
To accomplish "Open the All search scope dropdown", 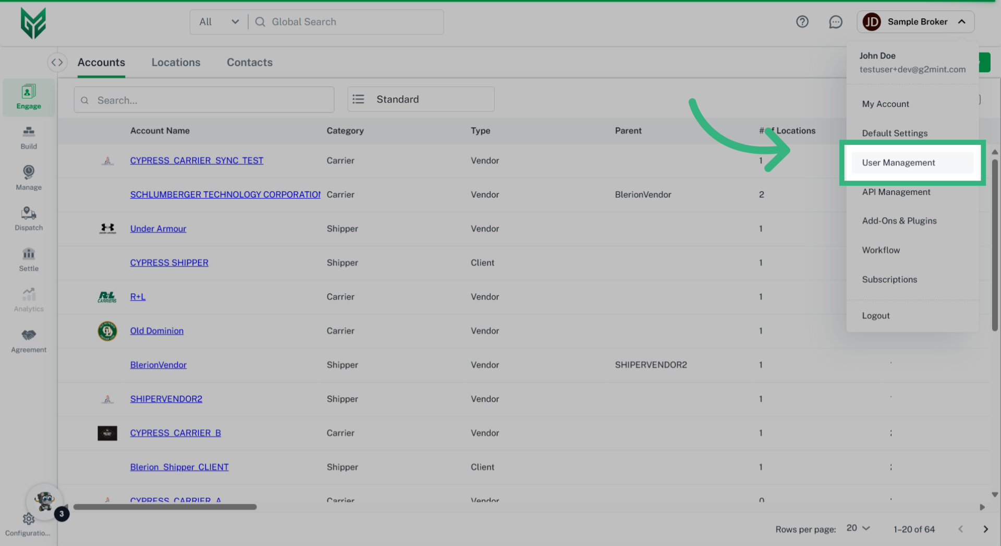I will click(x=218, y=22).
